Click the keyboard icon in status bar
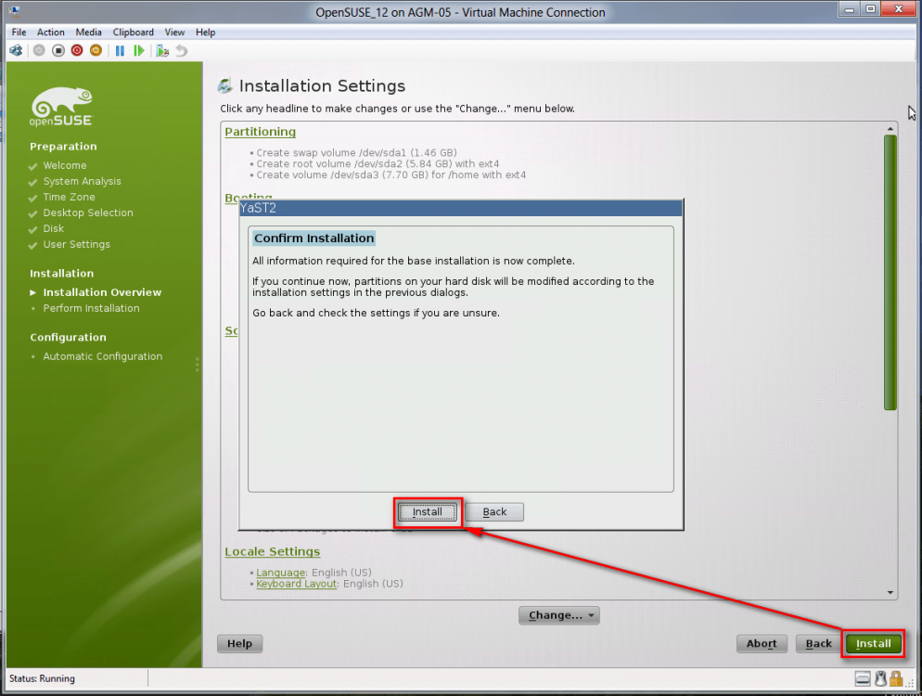Image resolution: width=922 pixels, height=696 pixels. (863, 678)
